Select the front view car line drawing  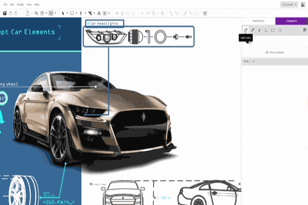pos(123,193)
